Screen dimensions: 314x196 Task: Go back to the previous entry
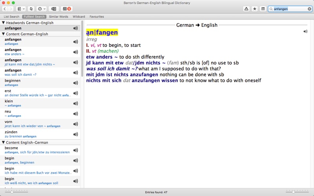click(x=5, y=9)
